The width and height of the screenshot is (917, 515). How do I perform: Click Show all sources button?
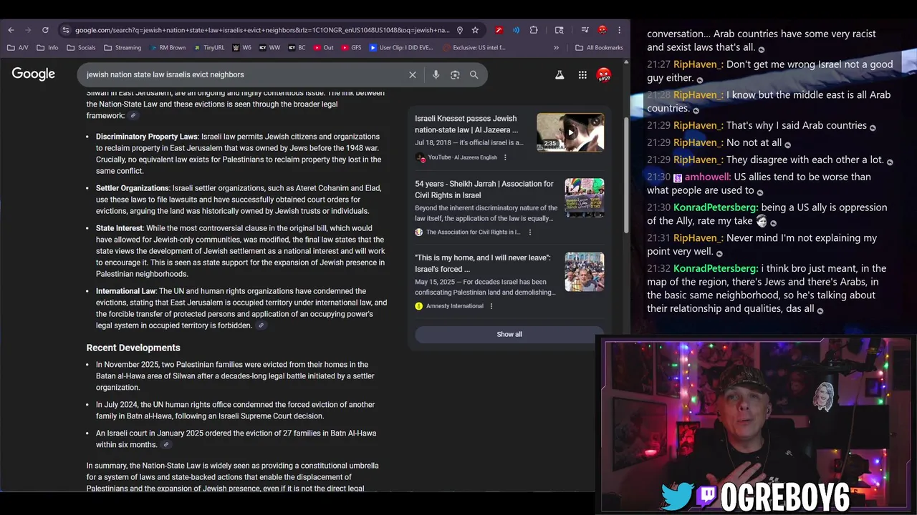click(509, 334)
